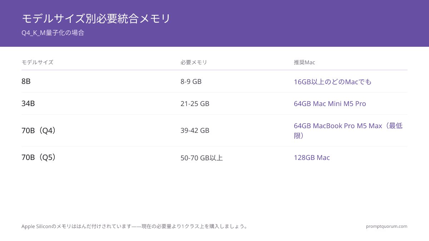Click the promptquorum.com footer text
429x241 pixels.
tap(386, 226)
